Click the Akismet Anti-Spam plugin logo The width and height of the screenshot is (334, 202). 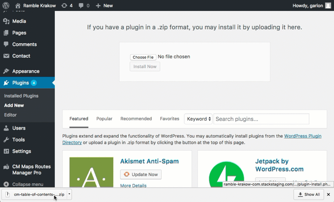[91, 172]
